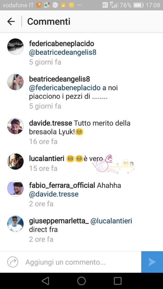
Task: Open fabio_ferrara_official's avatar
Action: 15,188
